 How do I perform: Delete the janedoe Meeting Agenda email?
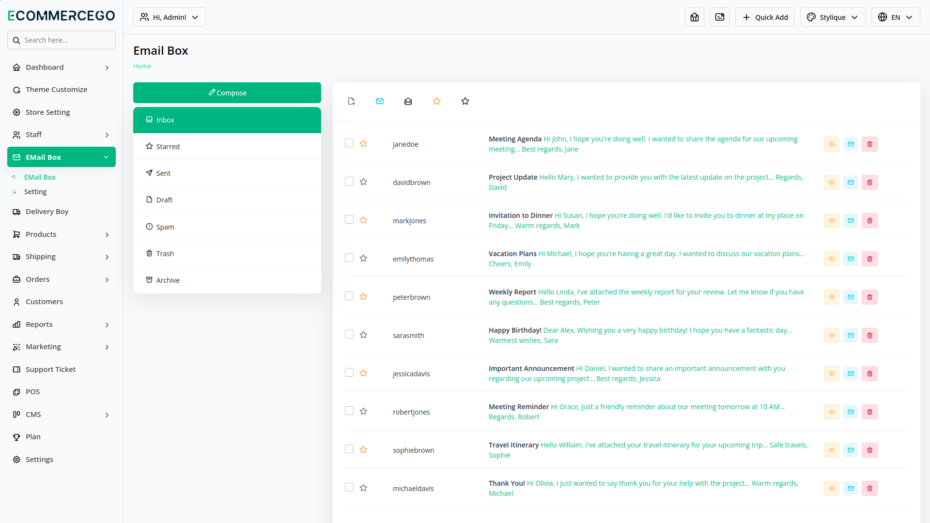coord(869,144)
